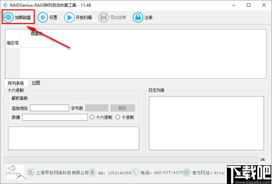Select the 十进制 radio button

pos(118,117)
